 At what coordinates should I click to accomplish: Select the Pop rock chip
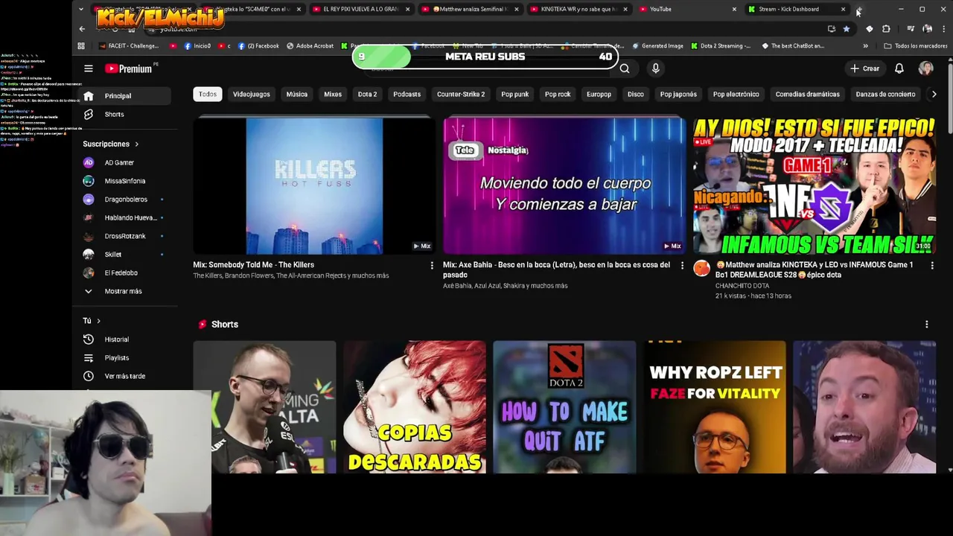(558, 95)
